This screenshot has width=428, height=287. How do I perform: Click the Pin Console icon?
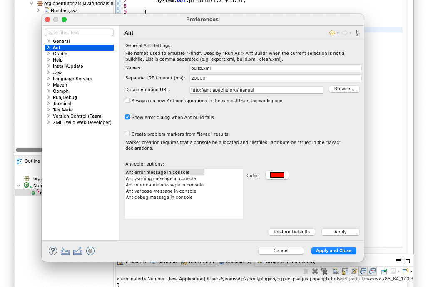pos(384,271)
